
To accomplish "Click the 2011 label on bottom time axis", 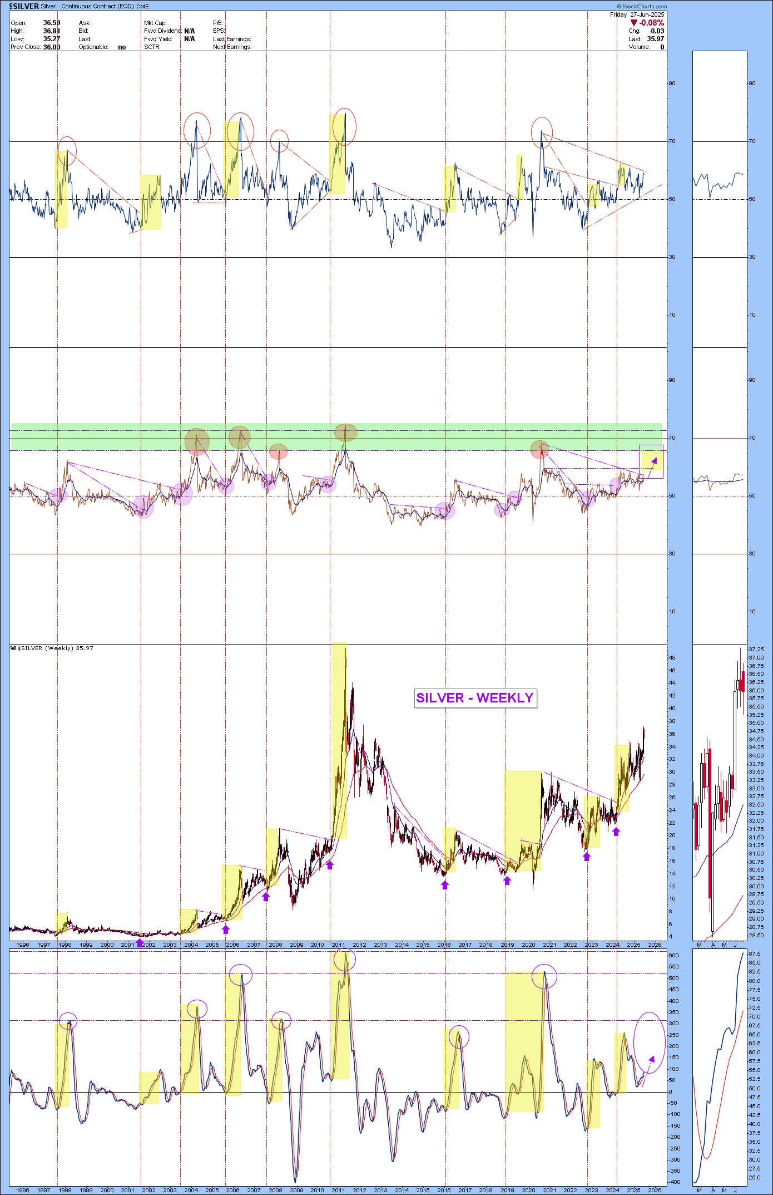I will pos(338,1190).
